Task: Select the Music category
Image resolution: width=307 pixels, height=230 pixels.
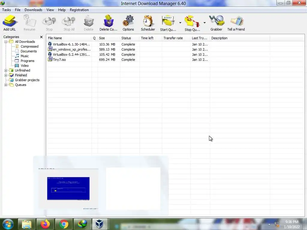Action: point(25,56)
